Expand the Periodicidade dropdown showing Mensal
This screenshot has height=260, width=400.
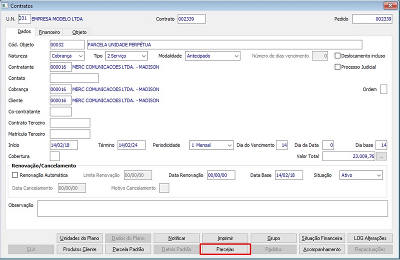pyautogui.click(x=211, y=145)
